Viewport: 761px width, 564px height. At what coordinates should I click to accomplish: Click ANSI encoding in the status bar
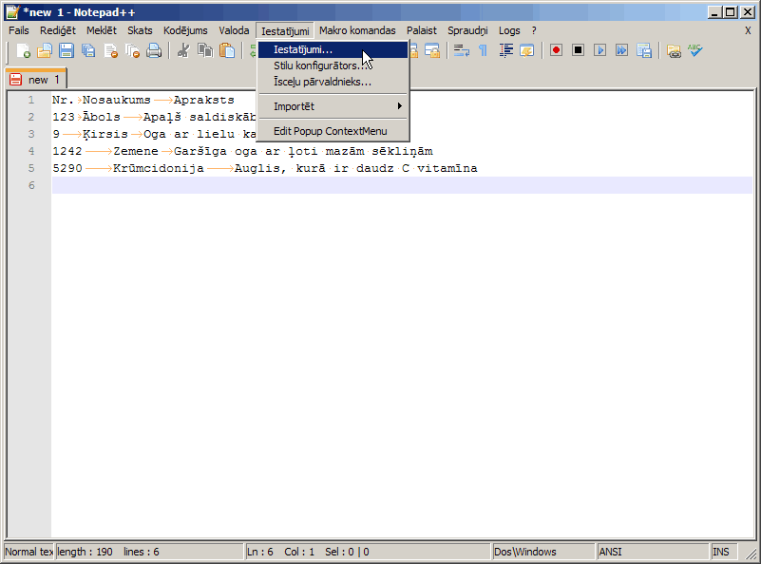pyautogui.click(x=653, y=552)
